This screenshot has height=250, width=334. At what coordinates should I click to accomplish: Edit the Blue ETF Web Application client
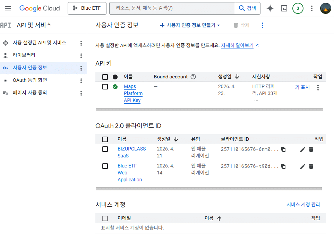302,166
